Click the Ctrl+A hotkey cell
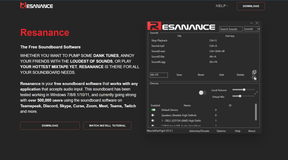This screenshot has width=288, height=160. pos(213,46)
